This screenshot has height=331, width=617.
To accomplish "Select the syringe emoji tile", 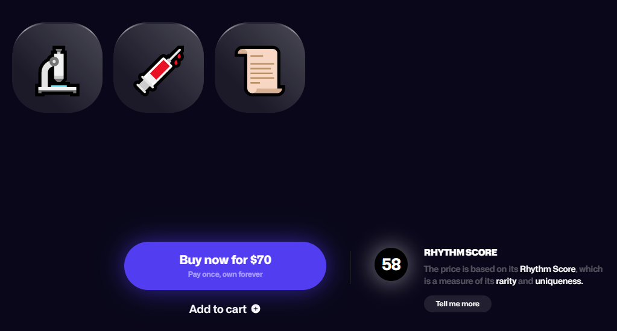I will (159, 68).
